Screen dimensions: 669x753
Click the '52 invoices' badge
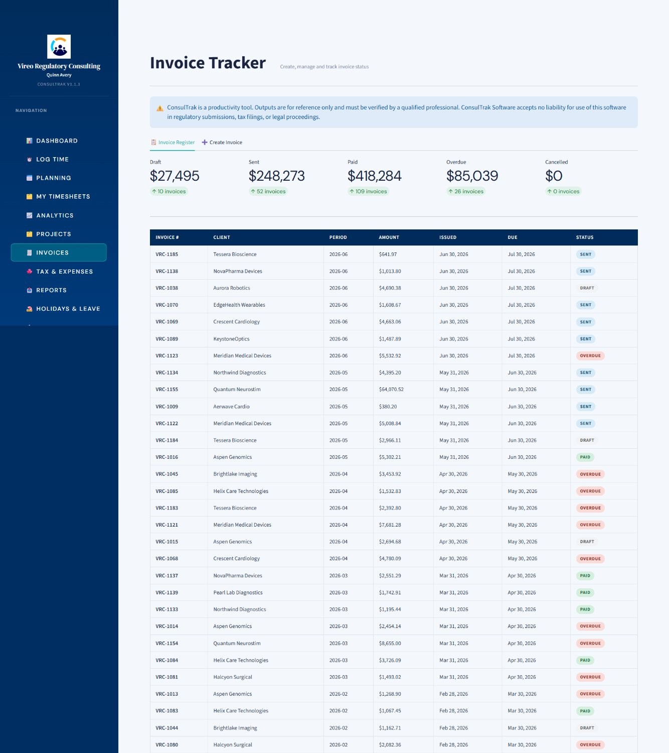pyautogui.click(x=268, y=191)
